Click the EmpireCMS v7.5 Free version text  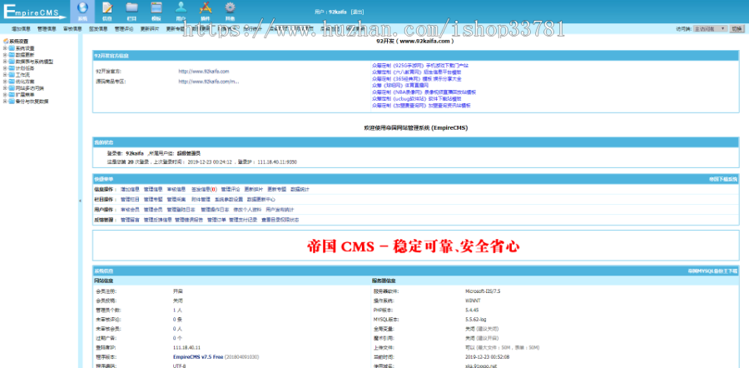coord(196,356)
